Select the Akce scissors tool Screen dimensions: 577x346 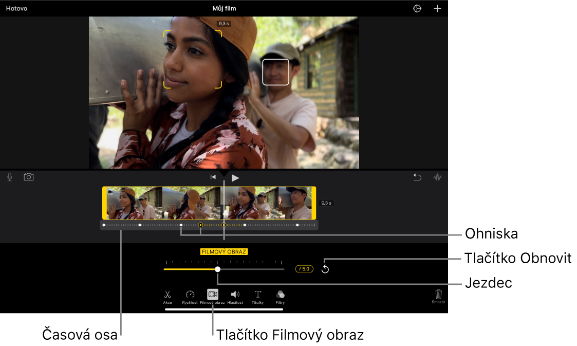[x=167, y=297]
